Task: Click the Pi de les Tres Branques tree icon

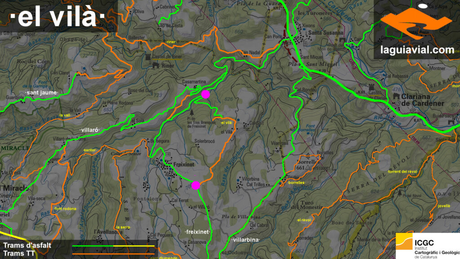Action: pyautogui.click(x=191, y=112)
